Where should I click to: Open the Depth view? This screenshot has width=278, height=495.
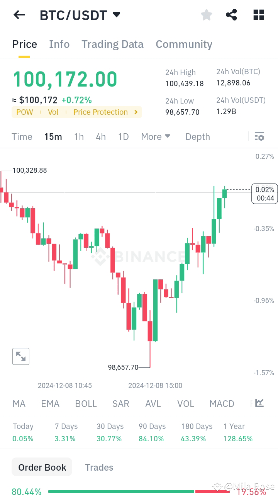pyautogui.click(x=197, y=136)
